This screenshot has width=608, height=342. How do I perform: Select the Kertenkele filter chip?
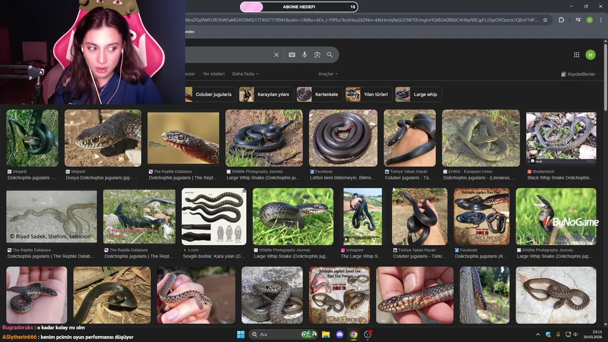click(320, 94)
